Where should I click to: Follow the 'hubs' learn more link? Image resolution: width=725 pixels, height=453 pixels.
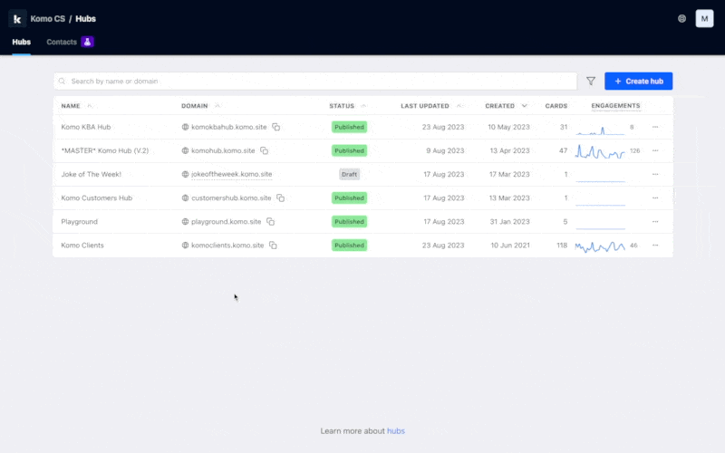(395, 431)
